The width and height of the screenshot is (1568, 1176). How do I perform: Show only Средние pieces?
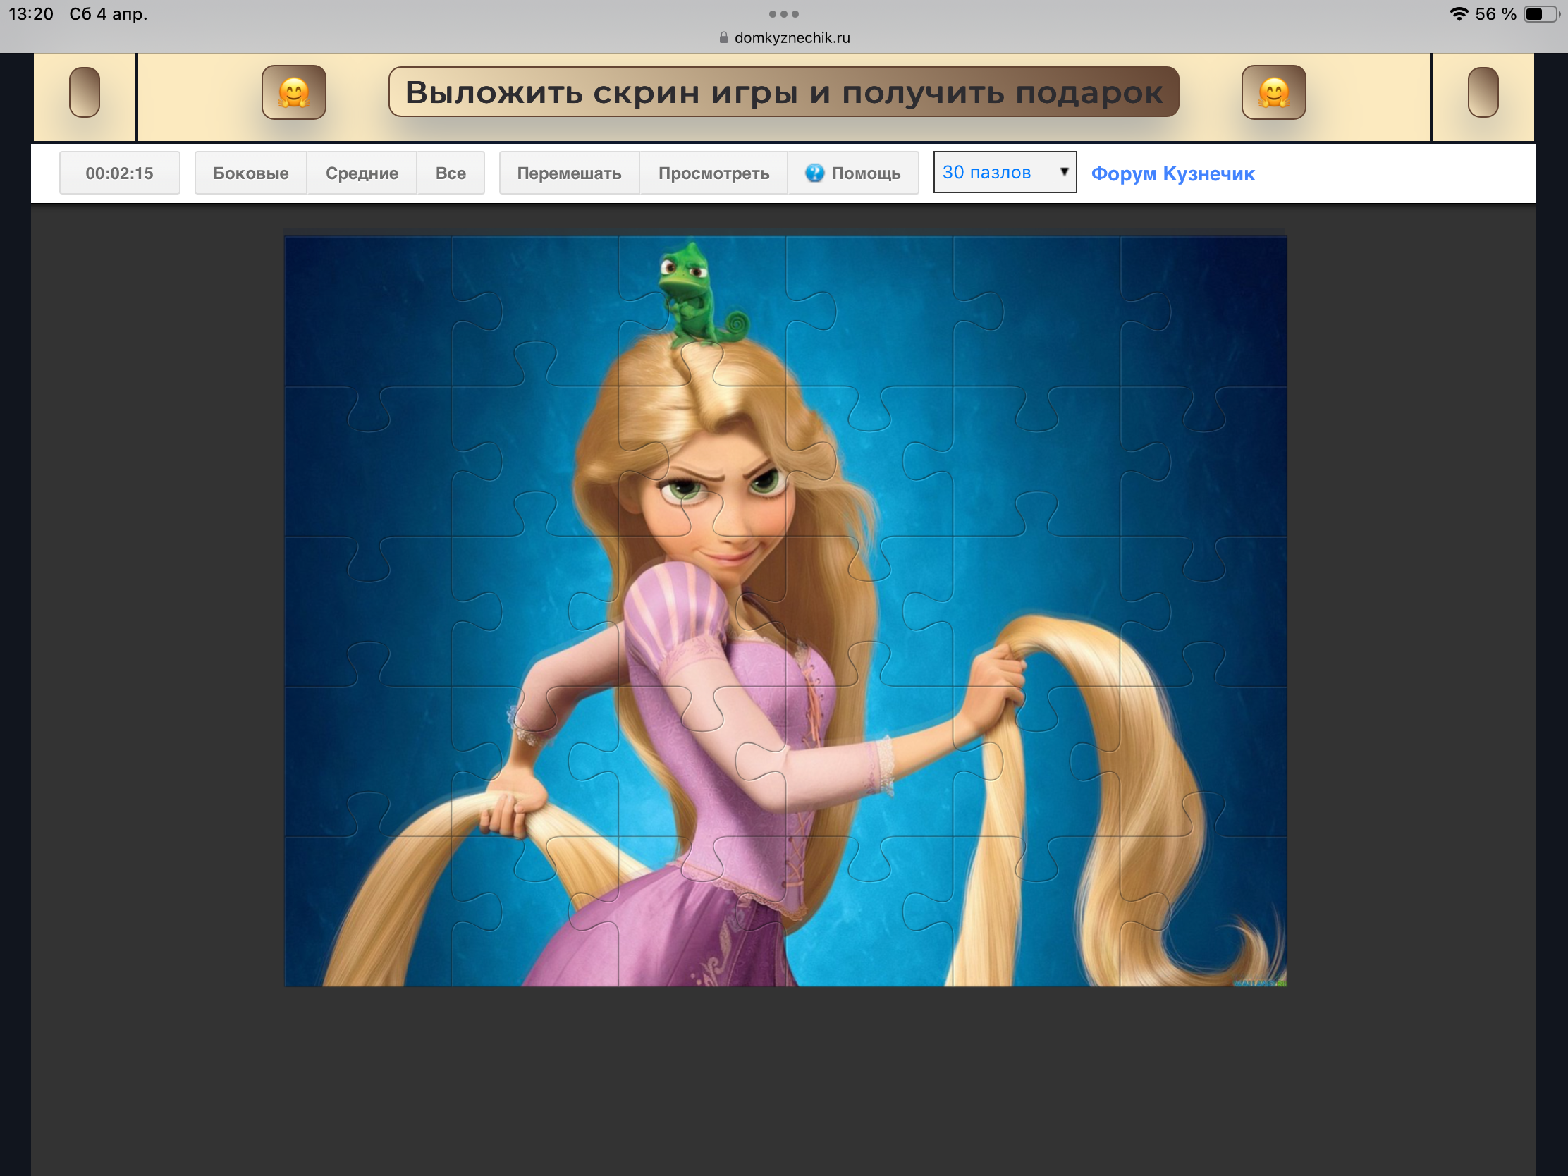tap(362, 173)
